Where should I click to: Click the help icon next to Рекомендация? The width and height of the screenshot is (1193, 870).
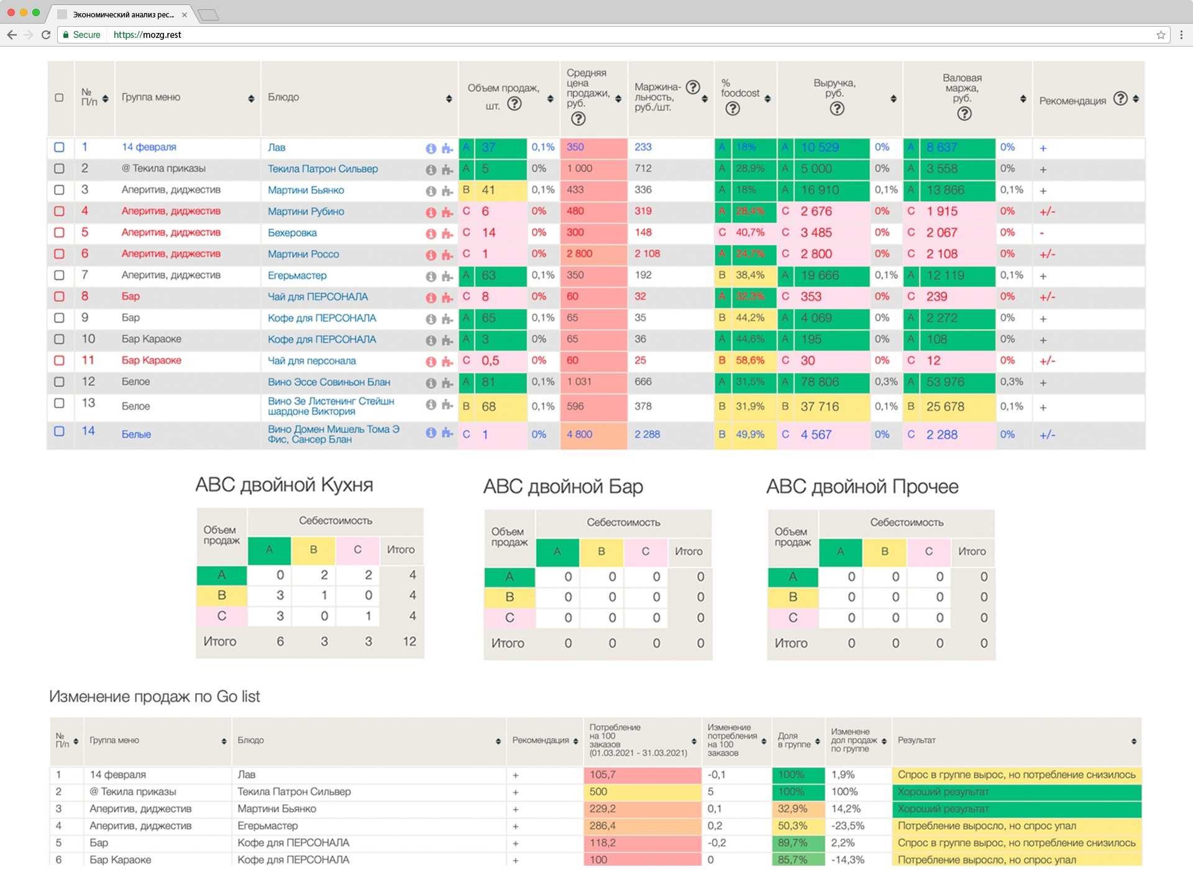pos(1120,99)
